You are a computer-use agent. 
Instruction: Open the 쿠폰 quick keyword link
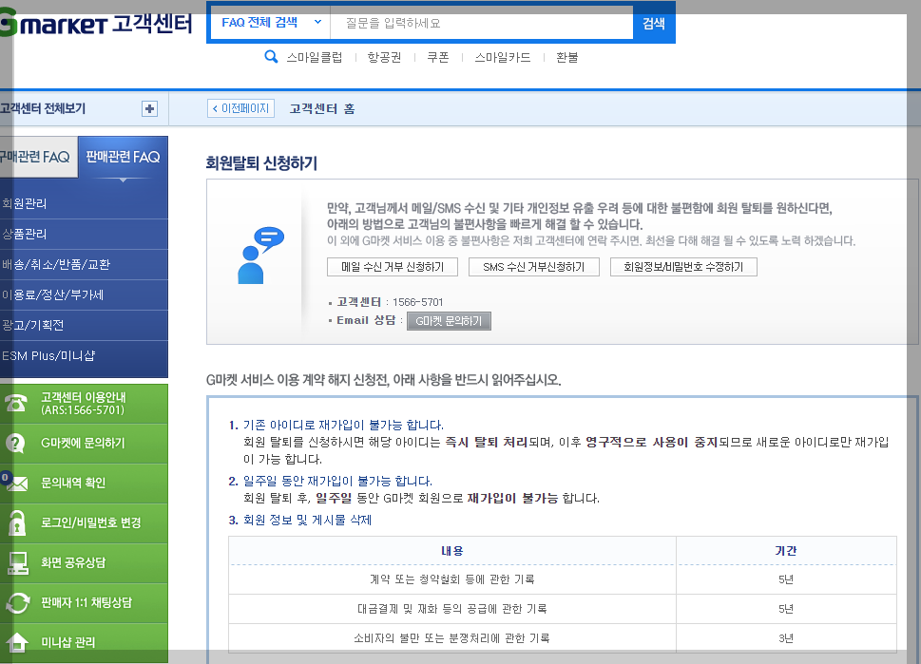[x=438, y=57]
